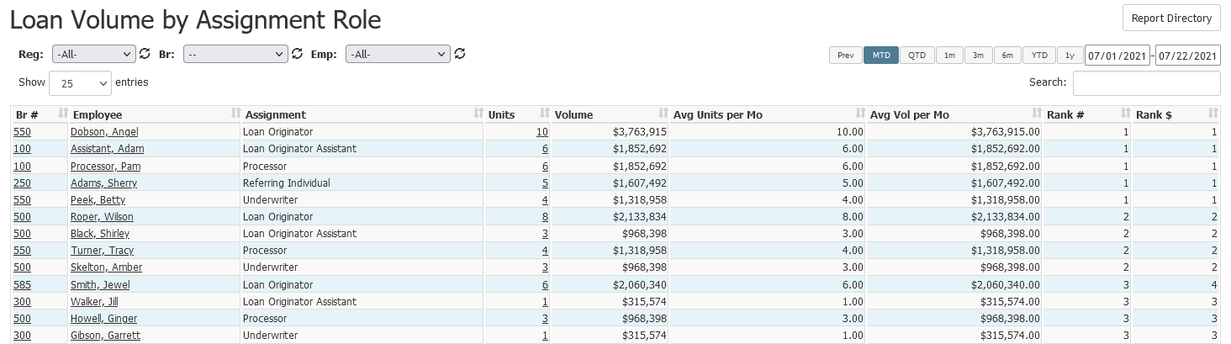
Task: Click Referring Individual assignment cell
Action: coord(362,183)
